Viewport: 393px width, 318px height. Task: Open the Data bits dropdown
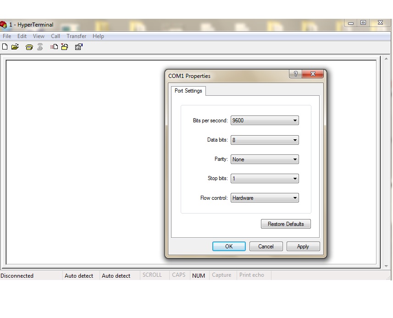tap(265, 140)
